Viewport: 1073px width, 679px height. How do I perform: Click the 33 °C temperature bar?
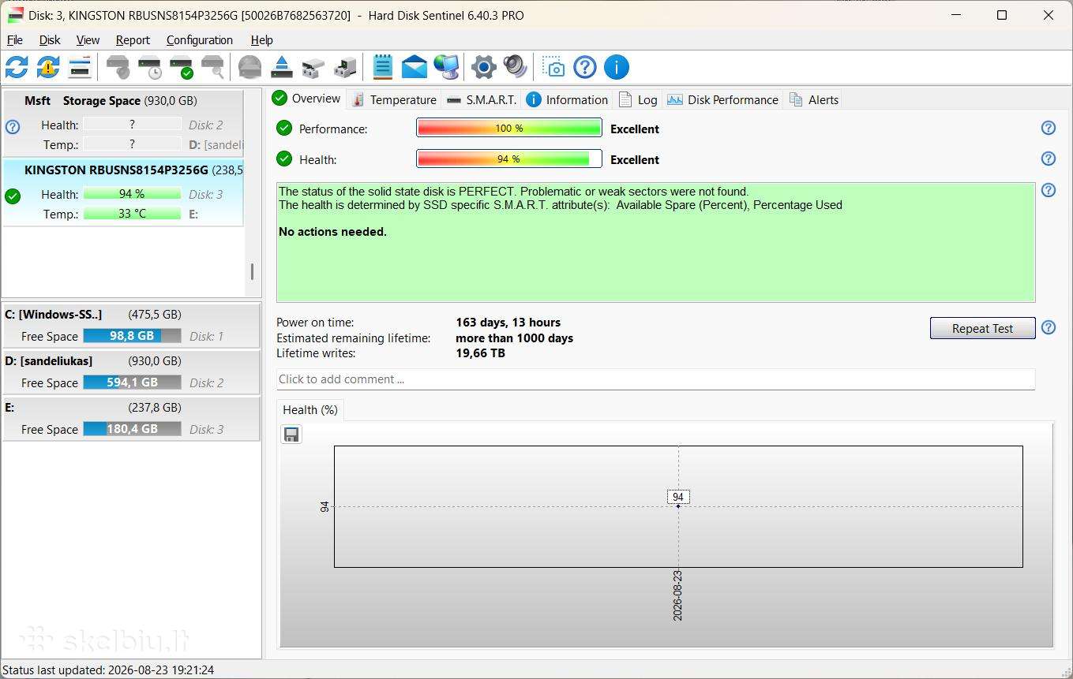click(x=132, y=214)
